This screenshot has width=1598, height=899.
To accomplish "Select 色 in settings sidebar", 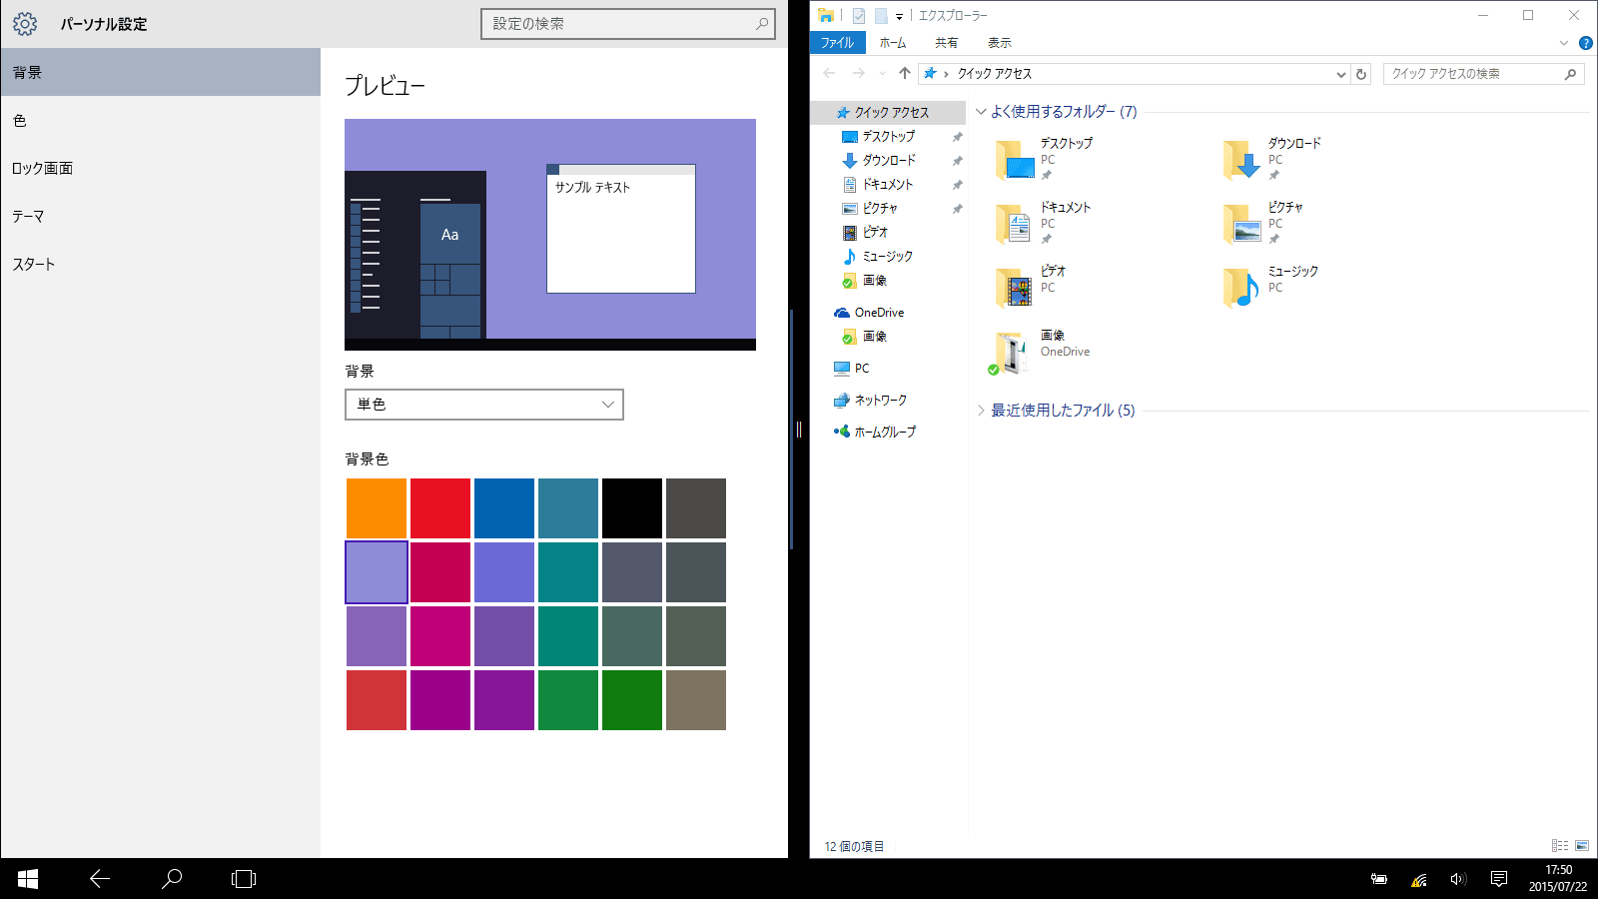I will [x=160, y=120].
